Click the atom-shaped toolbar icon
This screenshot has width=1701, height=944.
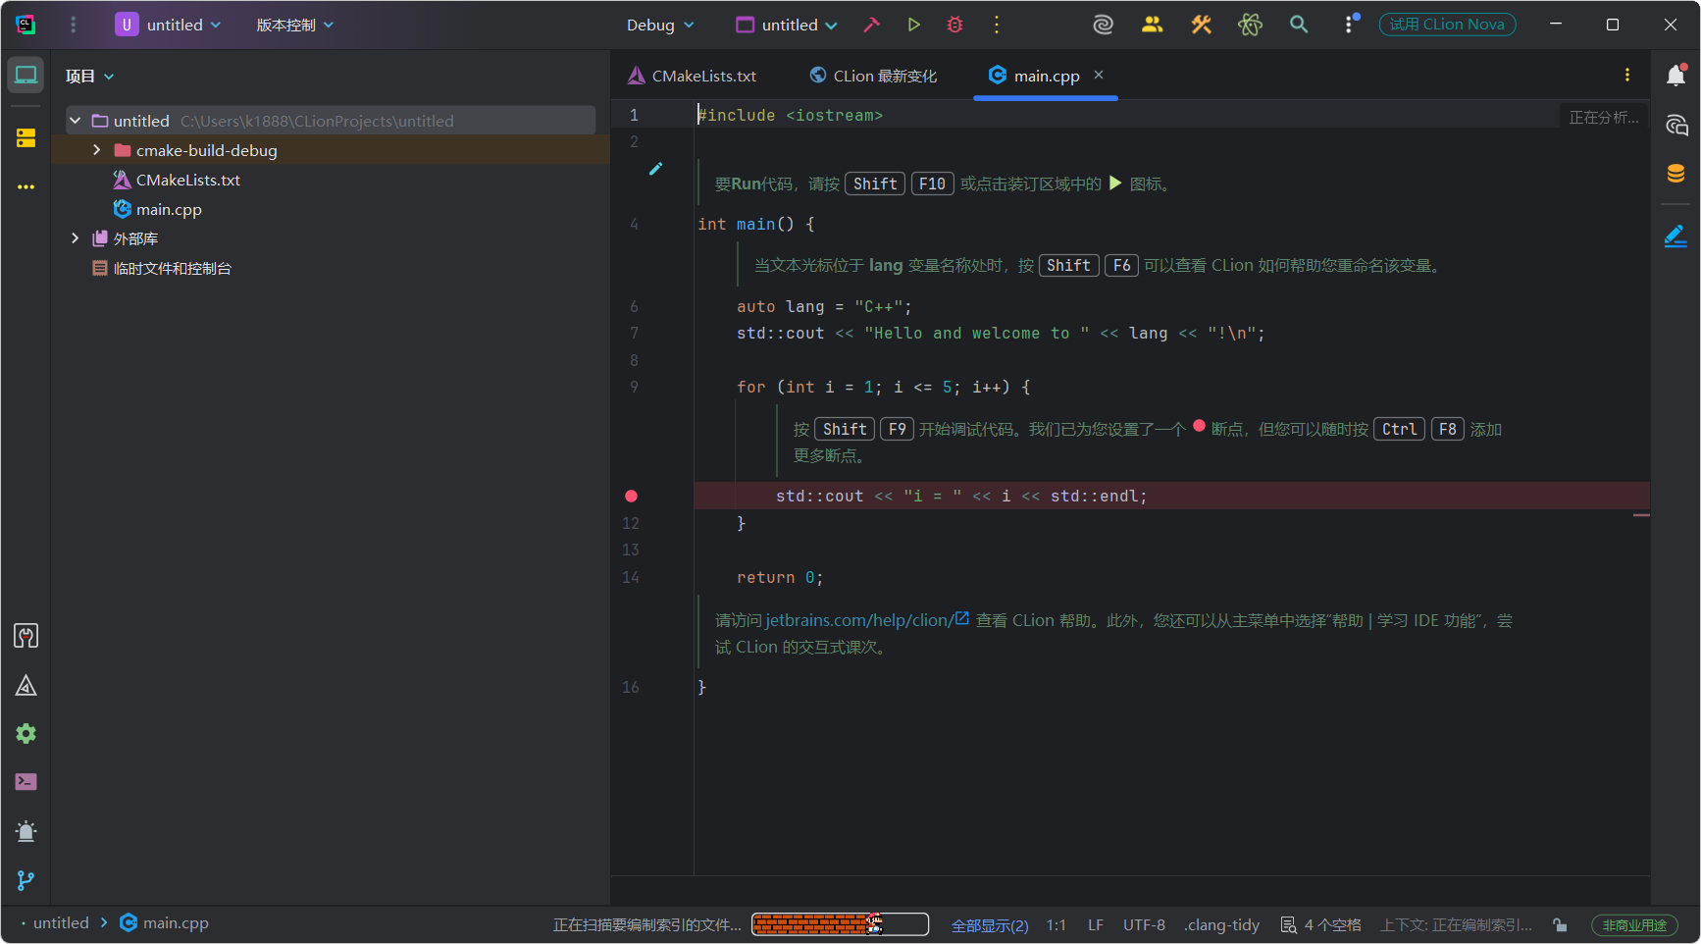point(1250,25)
